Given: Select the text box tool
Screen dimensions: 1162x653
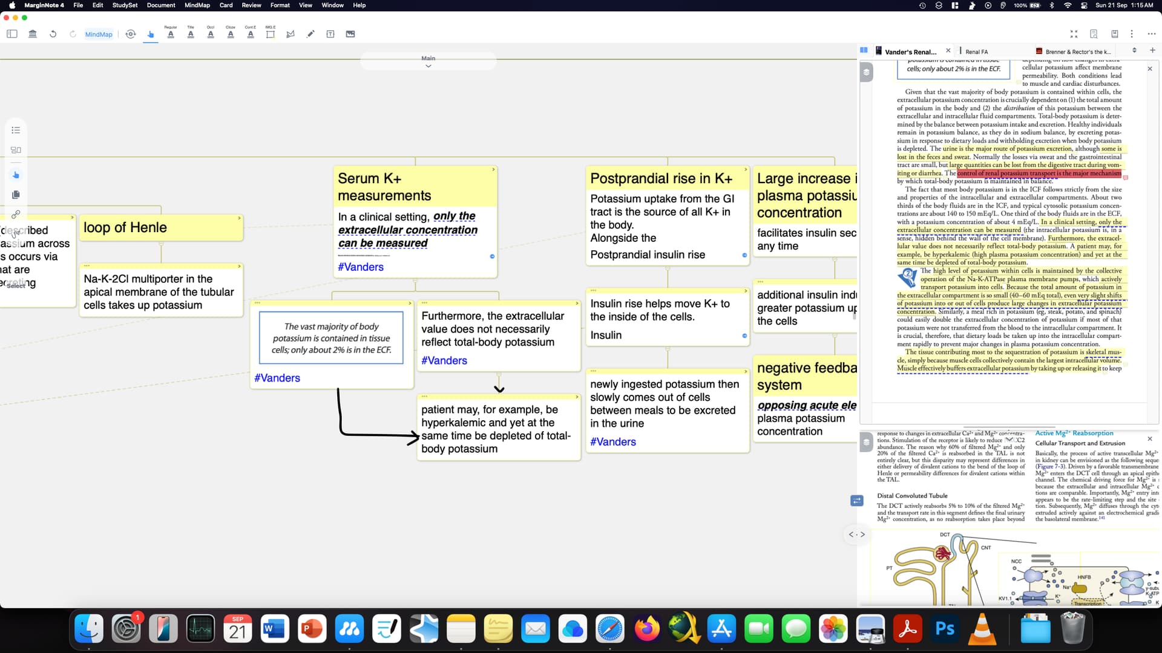Looking at the screenshot, I should [330, 34].
